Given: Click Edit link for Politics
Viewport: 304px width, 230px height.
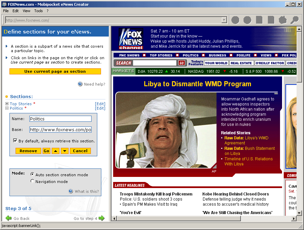Looking at the screenshot, I should [x=100, y=108].
